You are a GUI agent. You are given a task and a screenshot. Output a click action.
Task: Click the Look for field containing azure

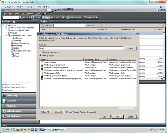click(x=81, y=48)
